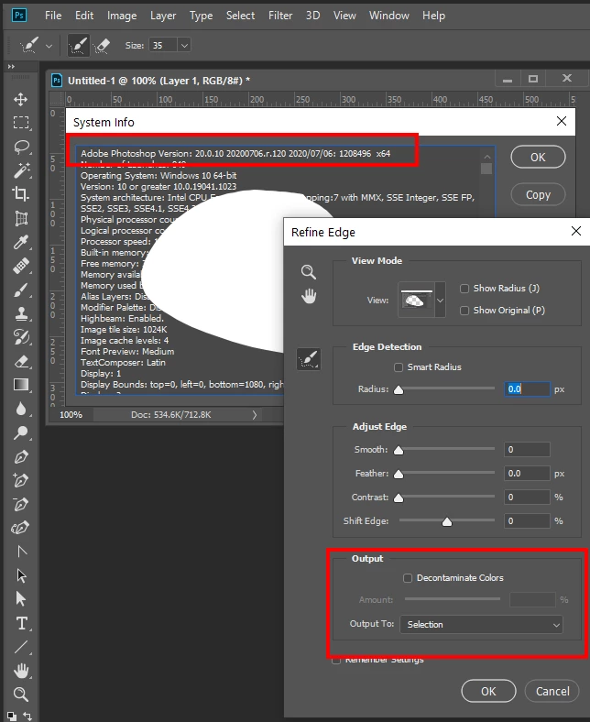Click the Feather slider handle
This screenshot has width=590, height=722.
point(399,474)
